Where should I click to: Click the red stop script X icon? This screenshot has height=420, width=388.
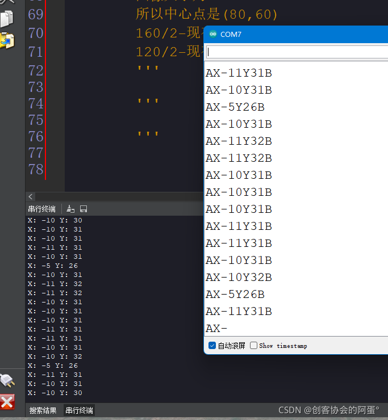[x=7, y=402]
